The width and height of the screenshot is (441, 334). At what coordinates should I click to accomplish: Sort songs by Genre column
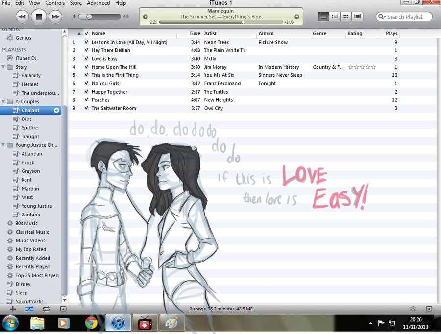[x=328, y=33]
